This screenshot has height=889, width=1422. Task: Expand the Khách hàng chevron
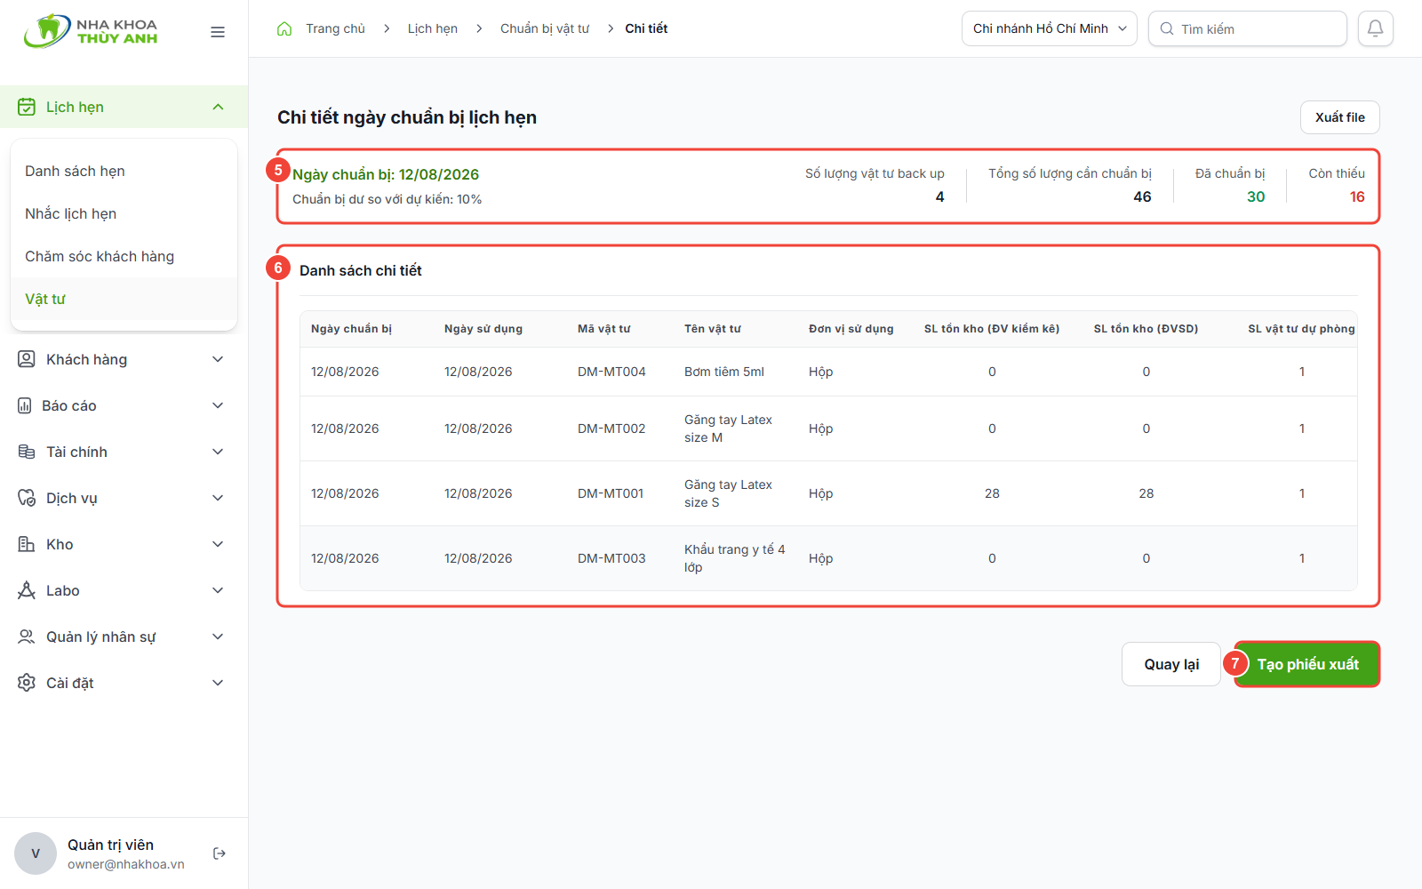(218, 359)
